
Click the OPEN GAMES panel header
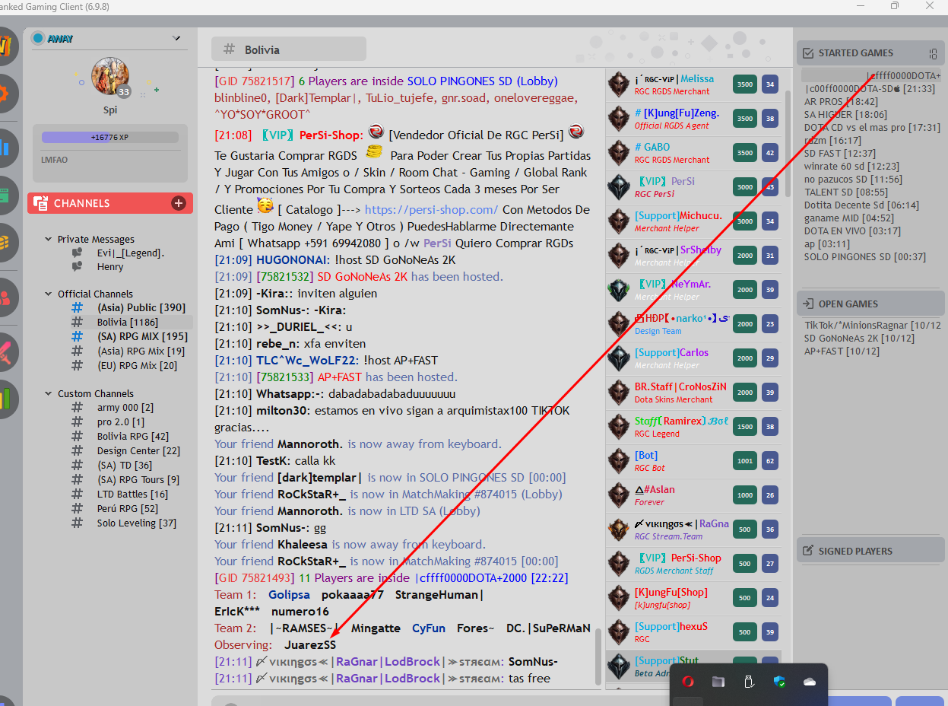[x=870, y=304]
